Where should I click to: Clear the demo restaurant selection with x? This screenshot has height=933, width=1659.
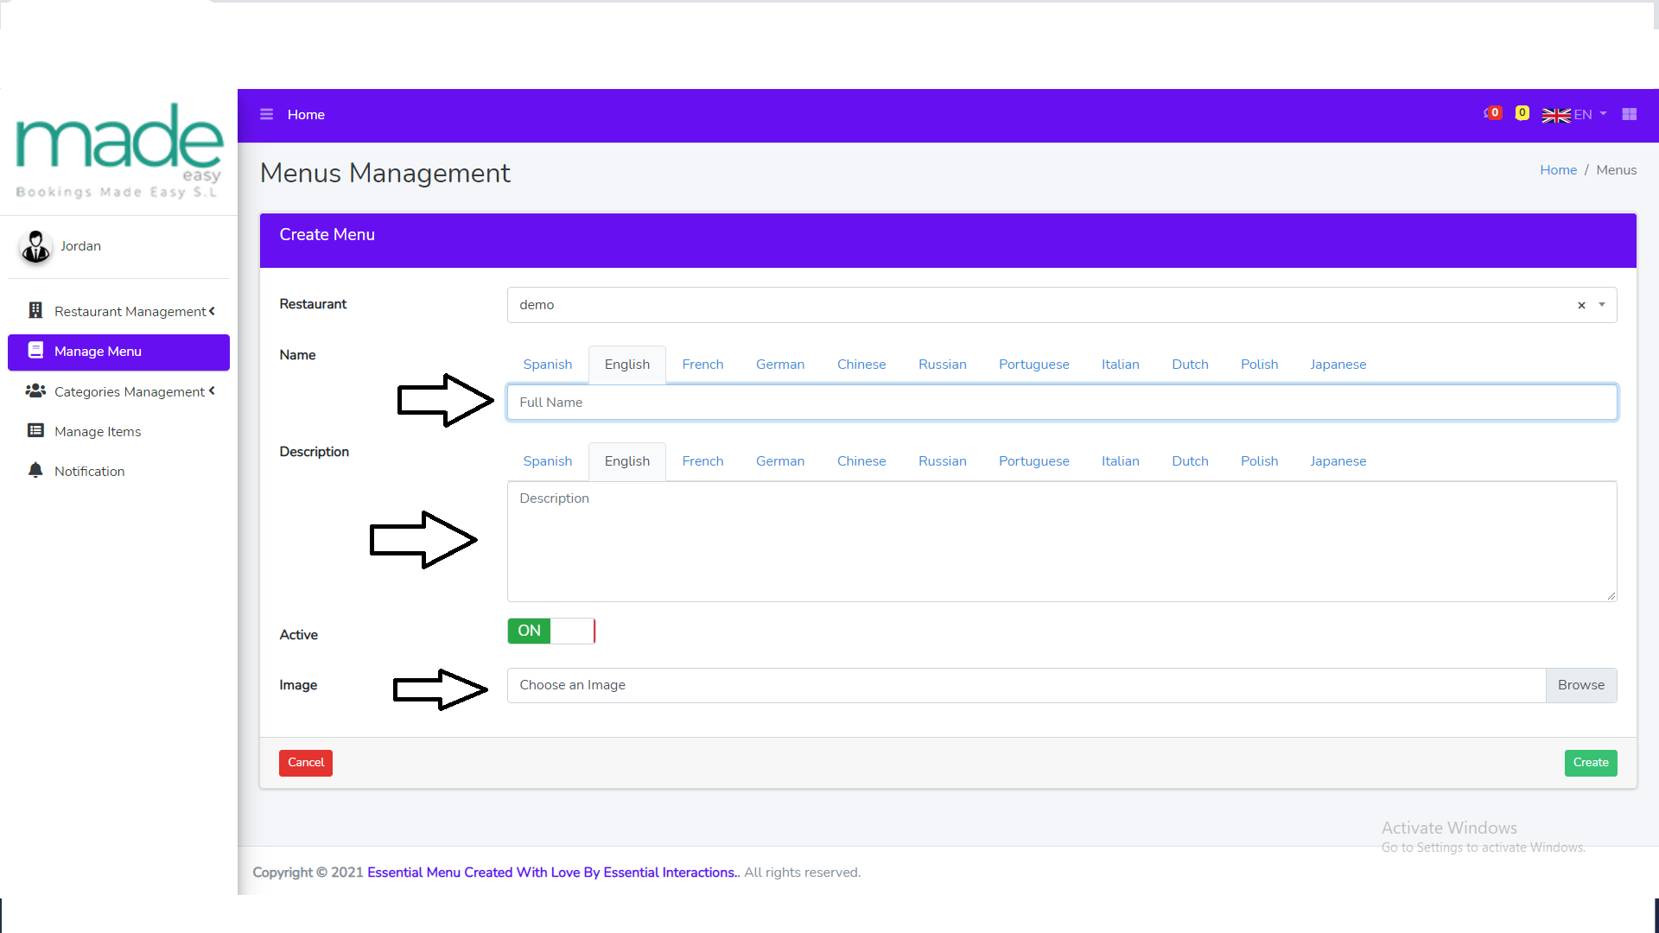(x=1581, y=305)
